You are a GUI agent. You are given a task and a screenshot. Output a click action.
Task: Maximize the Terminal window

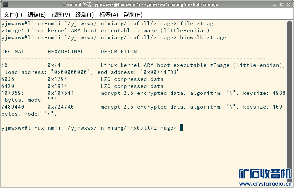pos(281,4)
